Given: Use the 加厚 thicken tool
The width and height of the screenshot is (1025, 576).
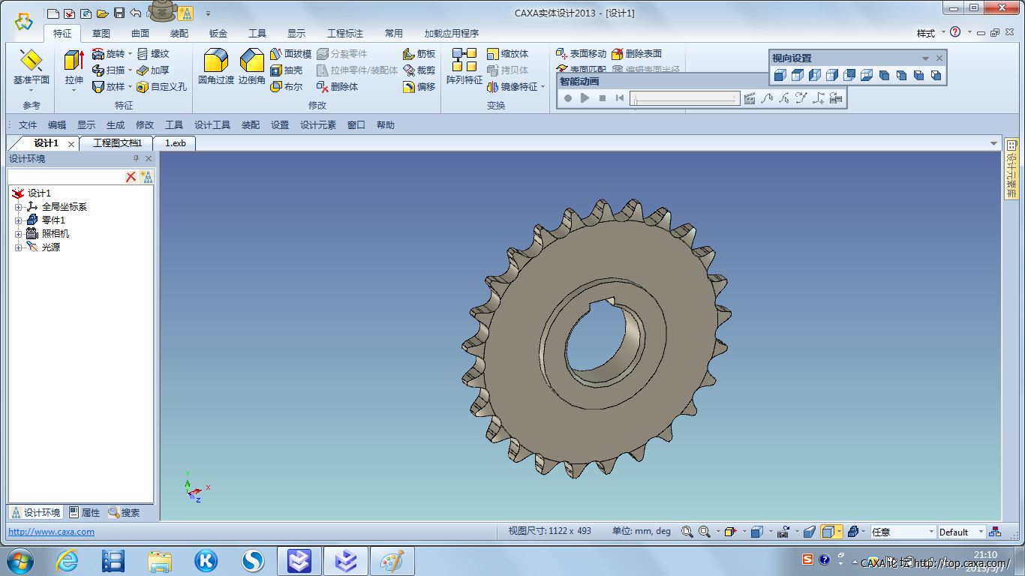Looking at the screenshot, I should [153, 70].
